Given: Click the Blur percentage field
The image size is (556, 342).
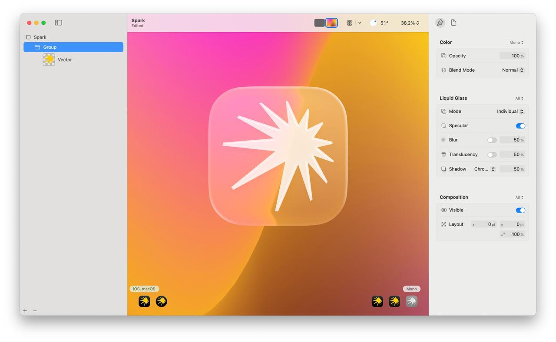Looking at the screenshot, I should 512,140.
